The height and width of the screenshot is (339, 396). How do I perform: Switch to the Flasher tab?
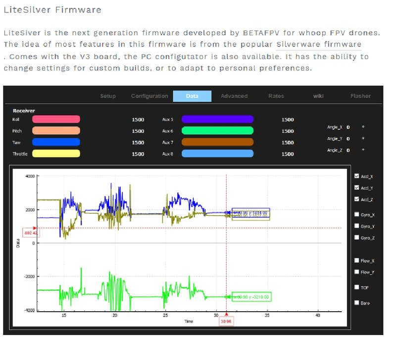tap(360, 96)
